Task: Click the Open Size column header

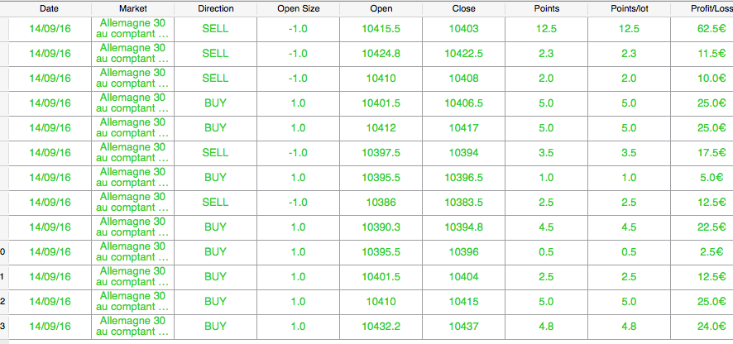Action: (x=299, y=9)
